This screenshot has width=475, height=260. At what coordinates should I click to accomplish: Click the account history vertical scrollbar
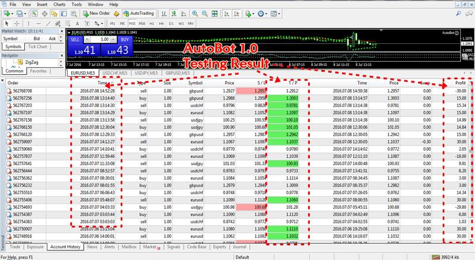[471, 161]
